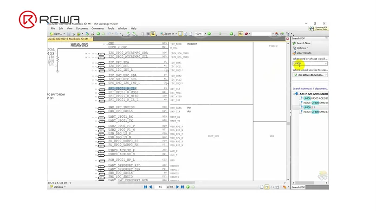Toggle Actual Size page view
The height and width of the screenshot is (211, 376).
(180, 34)
